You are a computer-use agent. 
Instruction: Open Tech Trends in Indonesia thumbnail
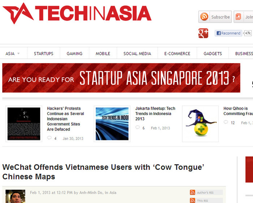(112, 124)
